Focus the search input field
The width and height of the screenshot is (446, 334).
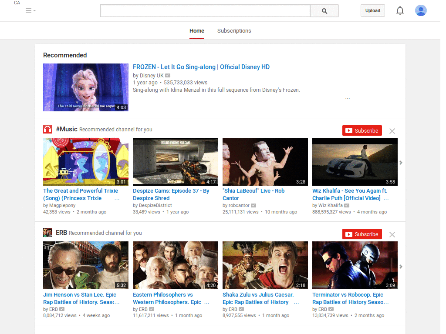[205, 11]
